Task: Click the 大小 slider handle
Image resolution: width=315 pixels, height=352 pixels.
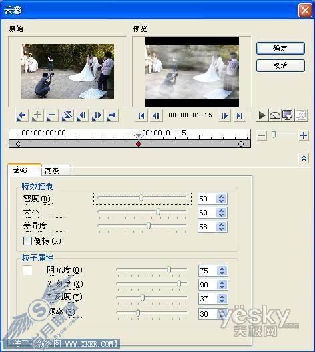Action: click(158, 212)
